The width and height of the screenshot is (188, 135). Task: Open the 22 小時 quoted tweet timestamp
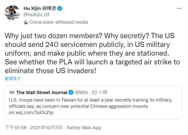(x=99, y=92)
